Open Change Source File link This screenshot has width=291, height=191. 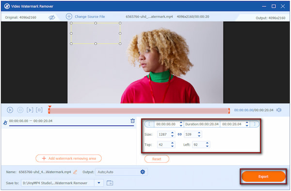[x=90, y=16]
